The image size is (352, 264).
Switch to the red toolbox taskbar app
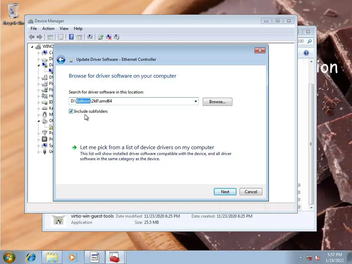coord(115,257)
